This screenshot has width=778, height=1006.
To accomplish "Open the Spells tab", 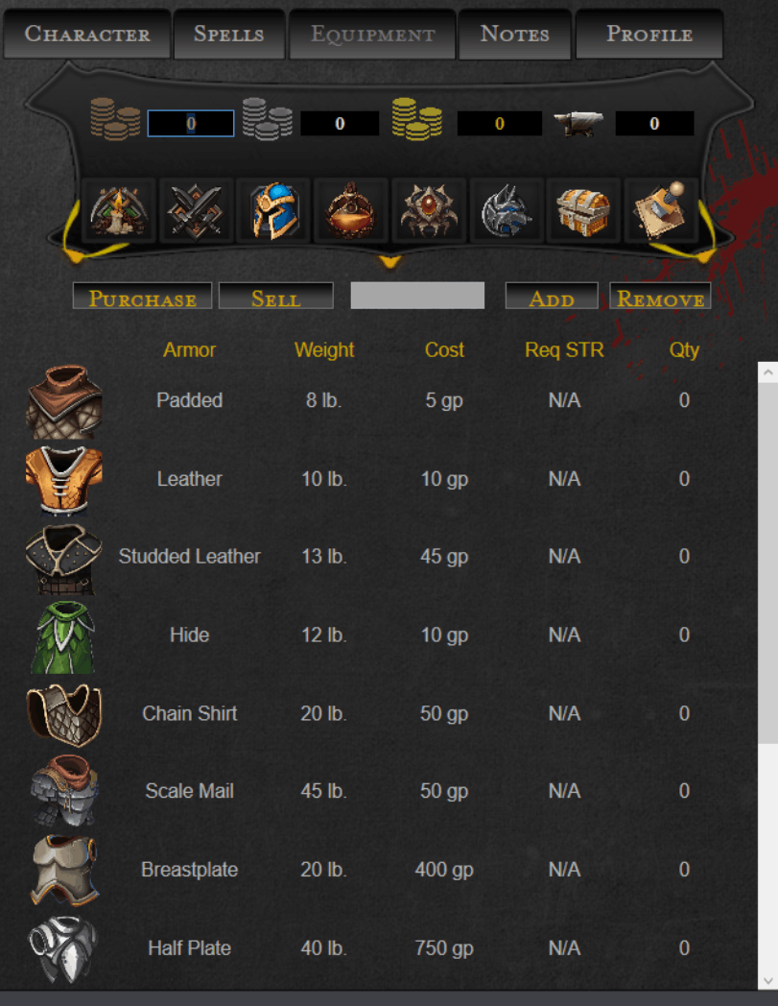I will (x=229, y=34).
